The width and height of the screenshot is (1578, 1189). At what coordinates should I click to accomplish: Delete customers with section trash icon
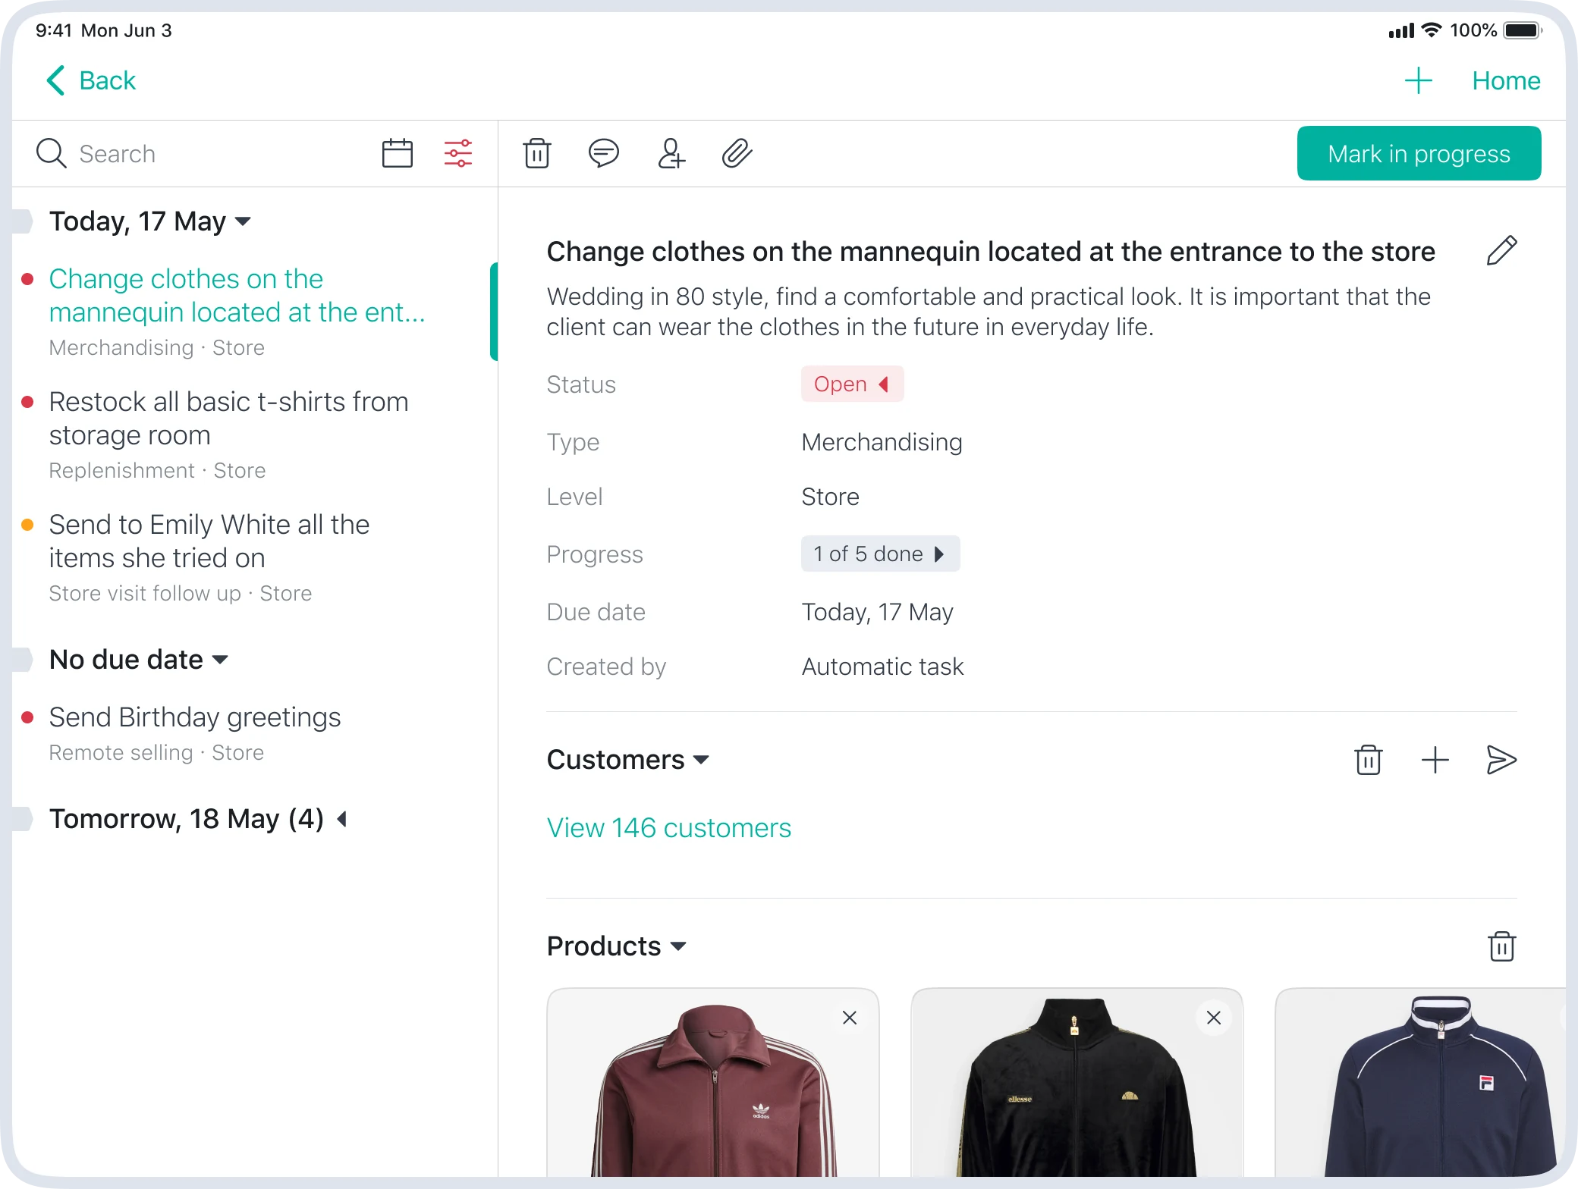pos(1369,760)
